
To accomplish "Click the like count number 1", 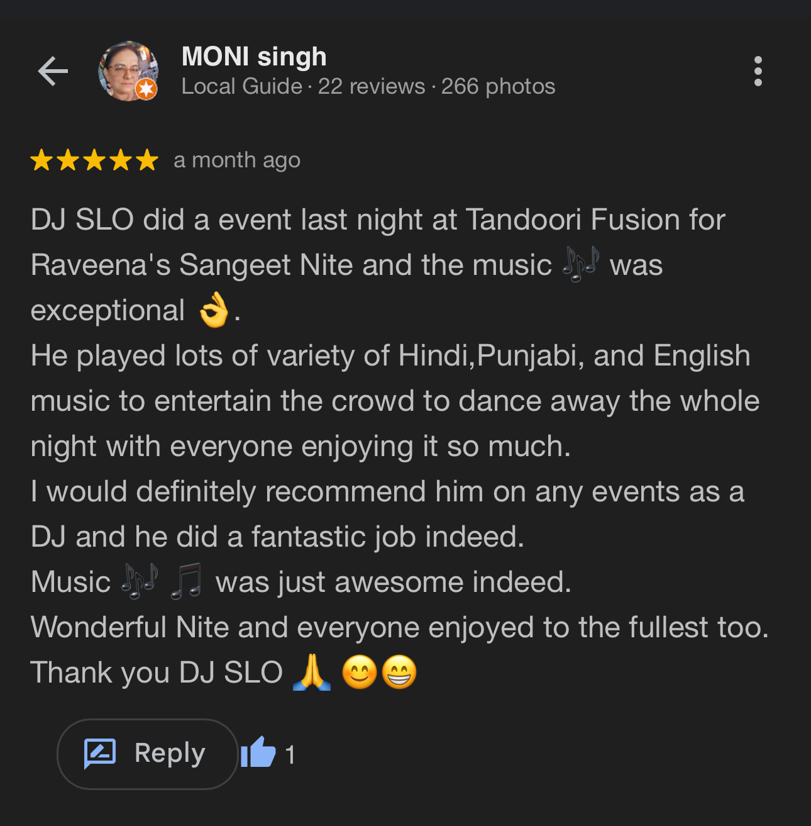I will tap(290, 754).
